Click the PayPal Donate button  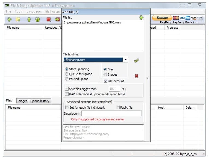(x=162, y=18)
